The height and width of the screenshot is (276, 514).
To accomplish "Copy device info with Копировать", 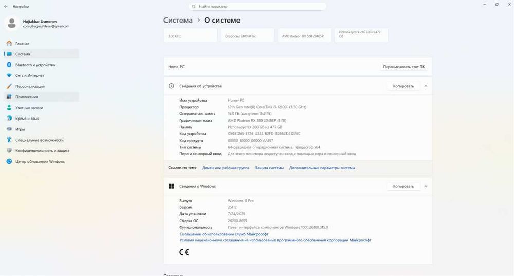I will tap(403, 86).
